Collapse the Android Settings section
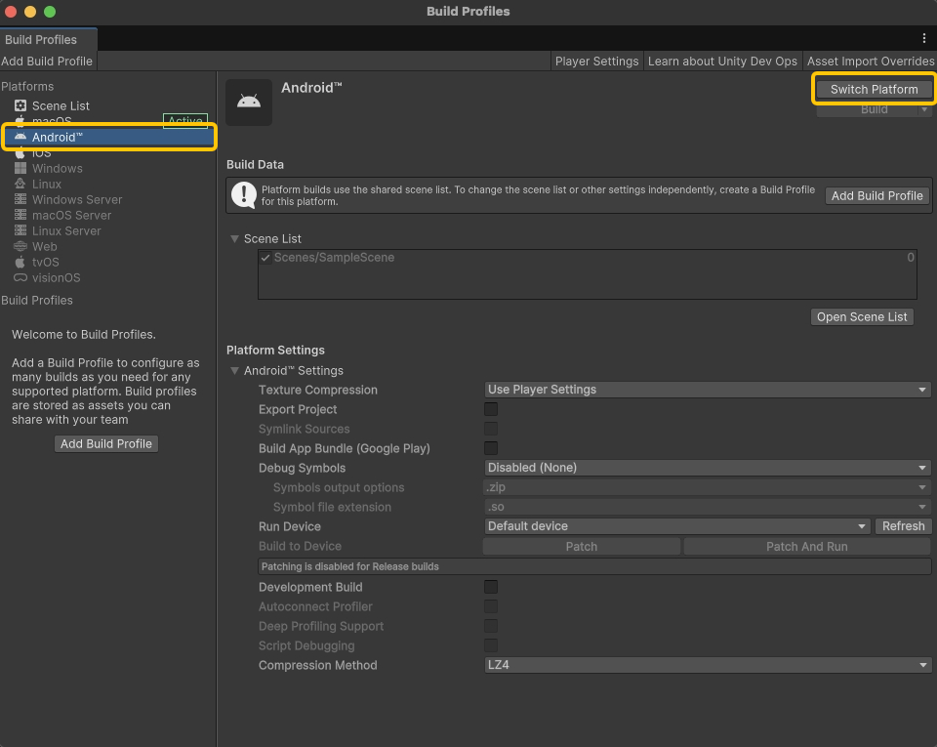Image resolution: width=937 pixels, height=747 pixels. pos(234,371)
